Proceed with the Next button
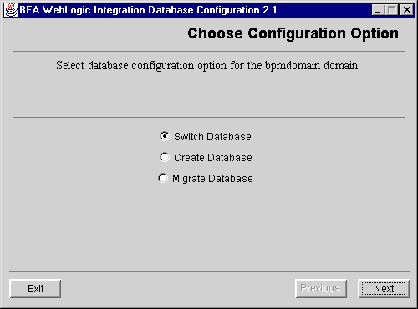Viewport: 418px width, 309px height. pyautogui.click(x=384, y=289)
